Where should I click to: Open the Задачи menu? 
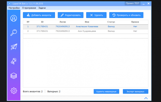tap(42, 8)
